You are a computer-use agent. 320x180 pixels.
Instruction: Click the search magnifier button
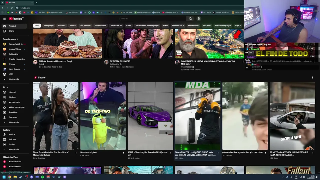(190, 18)
